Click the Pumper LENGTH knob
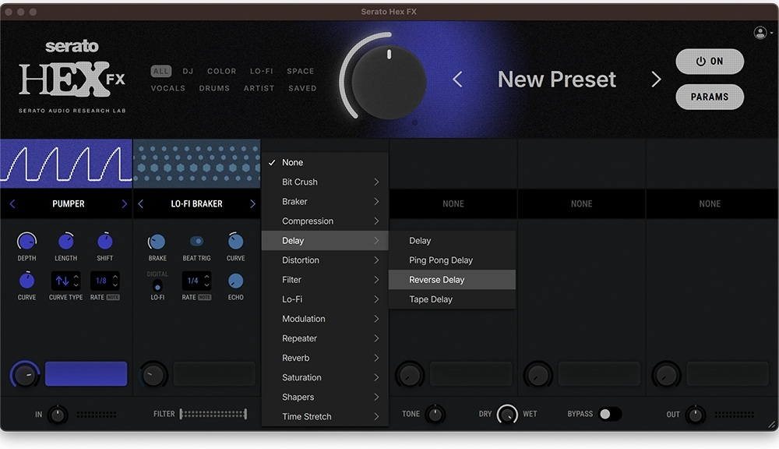Viewport: 779px width, 449px height. pyautogui.click(x=65, y=242)
